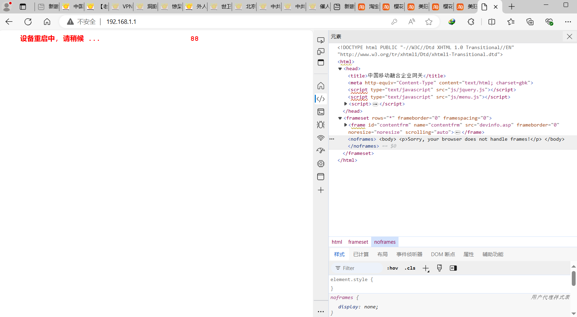
Task: Click 不安全 security warning indicator
Action: point(81,22)
